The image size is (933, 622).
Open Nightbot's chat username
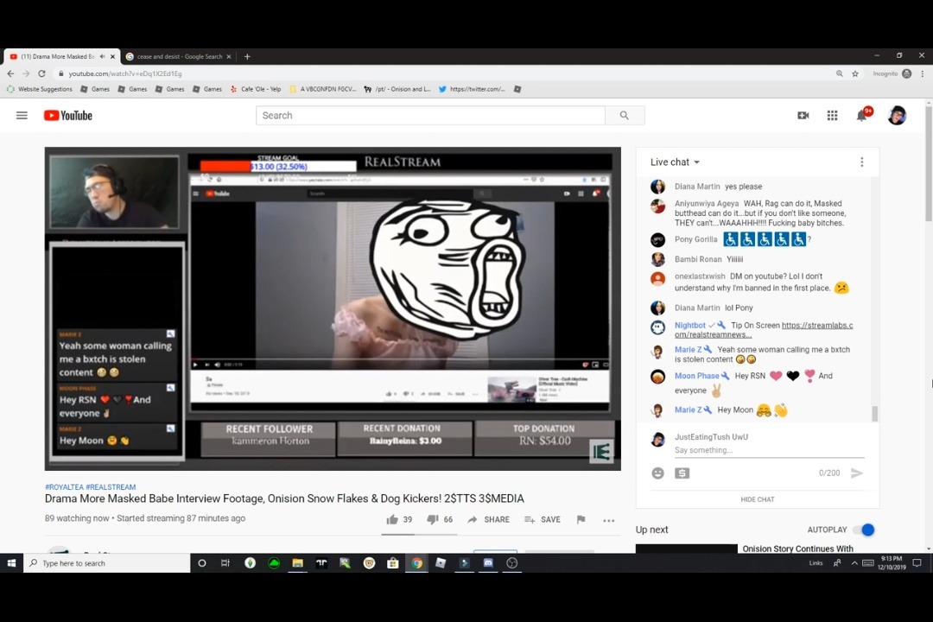[689, 325]
